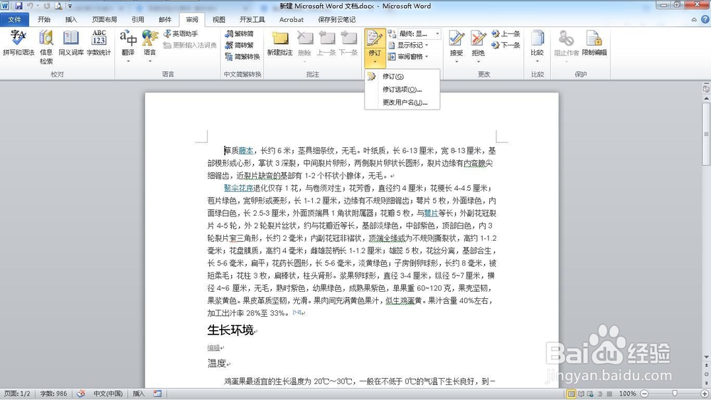The height and width of the screenshot is (400, 711).
Task: Click the language 中文(中国) in status bar
Action: click(x=108, y=394)
